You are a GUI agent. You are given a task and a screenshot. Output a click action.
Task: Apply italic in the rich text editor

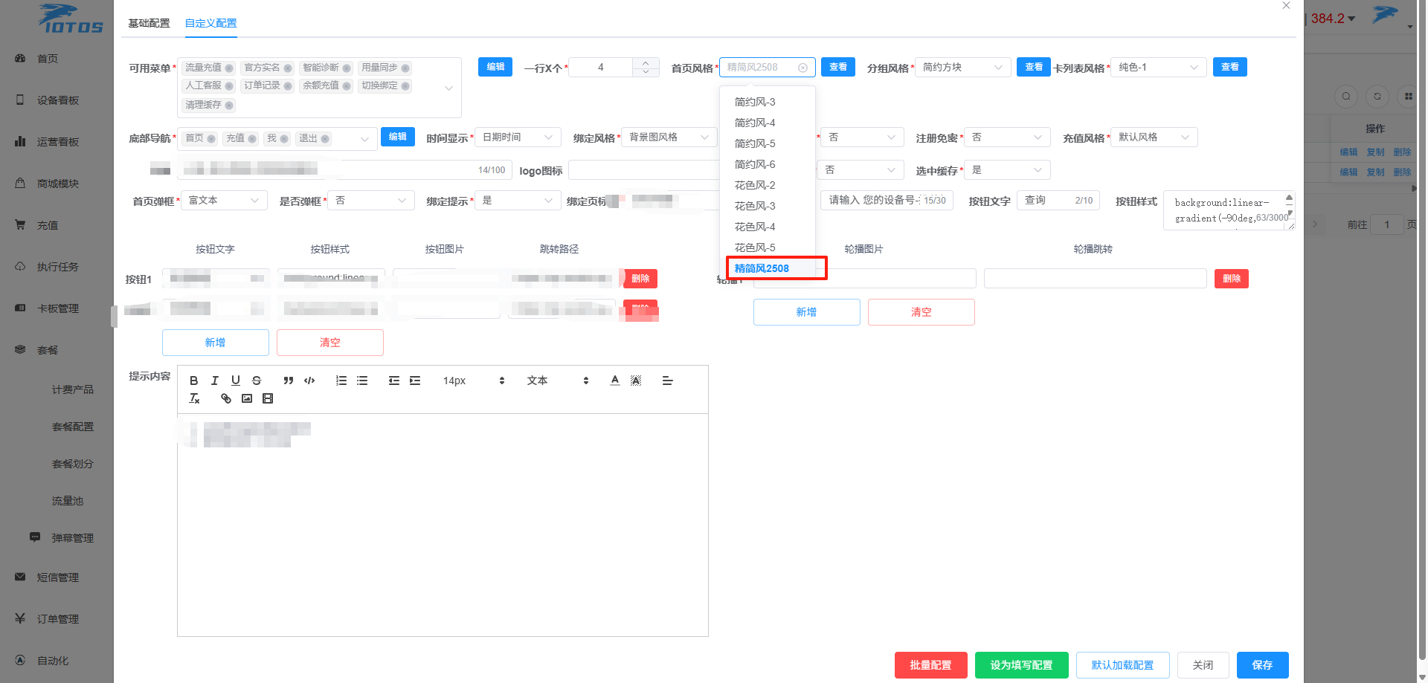click(215, 381)
